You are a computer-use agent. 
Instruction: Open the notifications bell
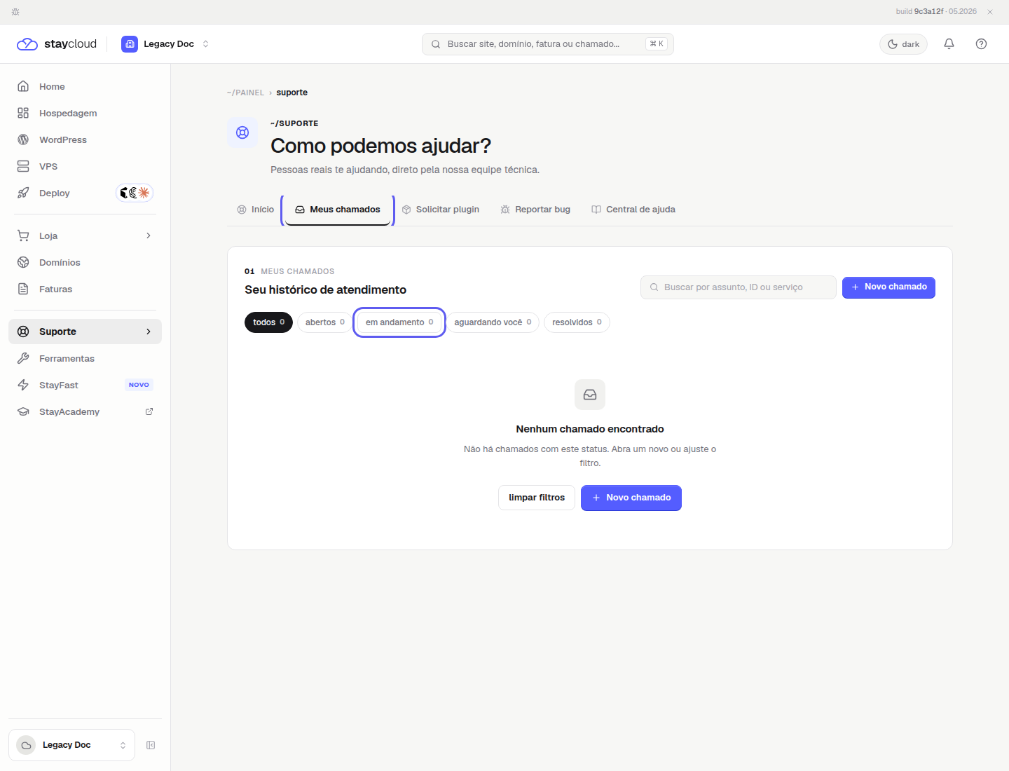point(949,44)
